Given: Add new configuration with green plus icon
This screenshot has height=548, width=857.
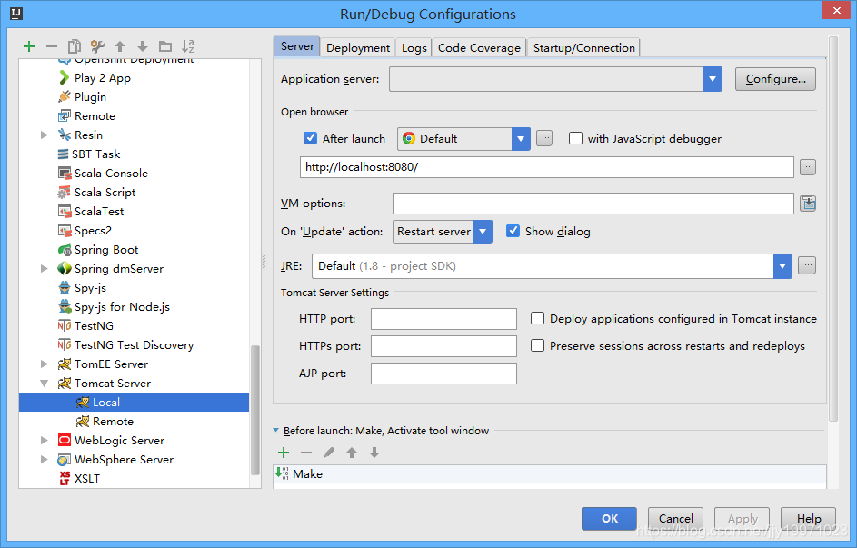Looking at the screenshot, I should click(29, 46).
